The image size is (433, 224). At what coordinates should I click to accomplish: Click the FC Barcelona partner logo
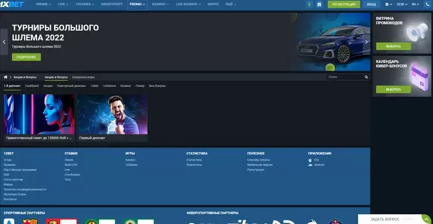point(30,221)
